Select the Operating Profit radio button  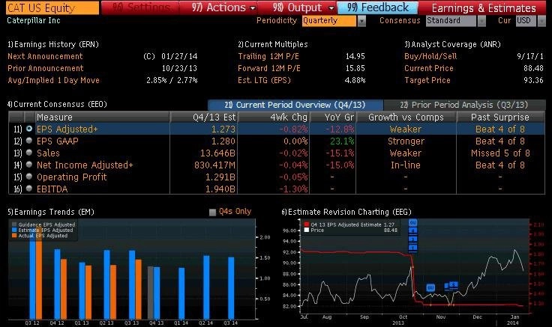(29, 177)
